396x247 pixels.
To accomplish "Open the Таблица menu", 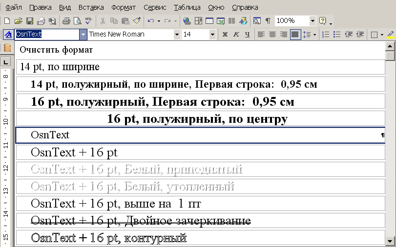I will point(187,8).
